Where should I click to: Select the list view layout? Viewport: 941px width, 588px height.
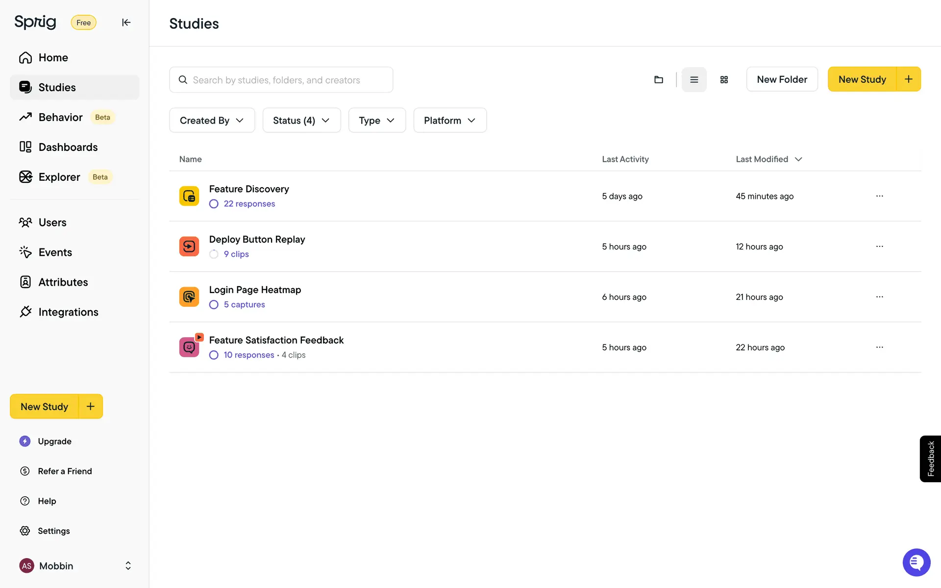click(x=694, y=79)
